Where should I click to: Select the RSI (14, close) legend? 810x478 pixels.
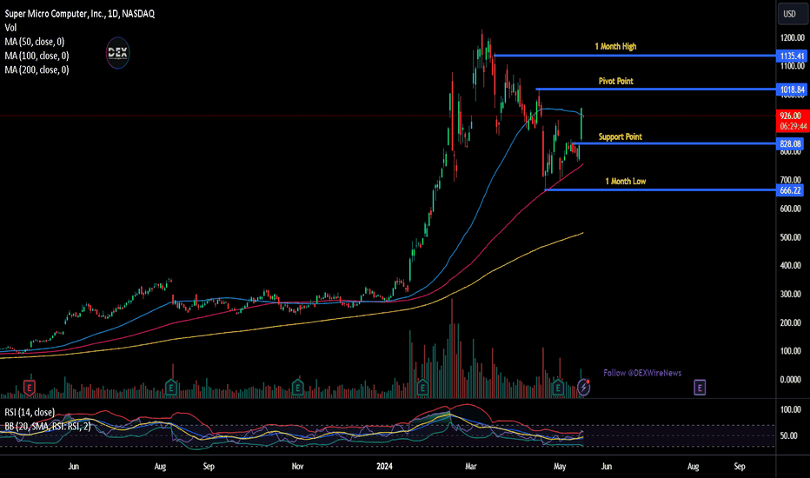click(x=30, y=412)
